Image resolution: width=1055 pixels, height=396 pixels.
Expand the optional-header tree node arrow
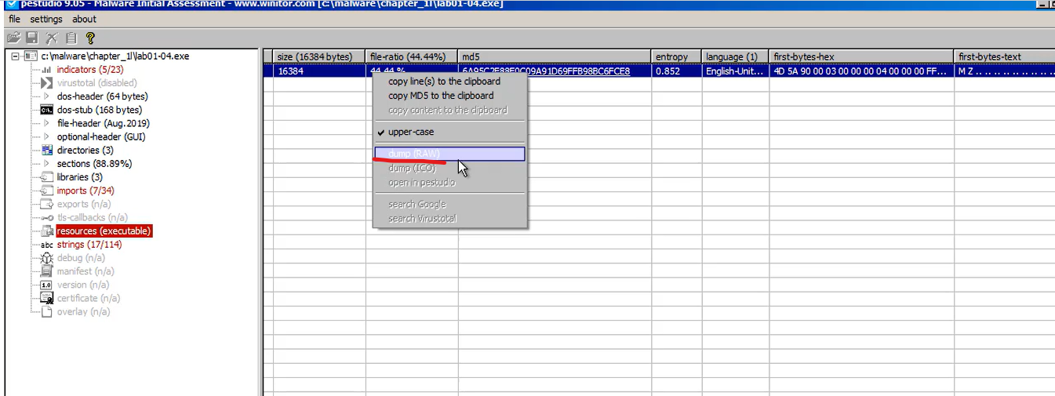point(47,136)
